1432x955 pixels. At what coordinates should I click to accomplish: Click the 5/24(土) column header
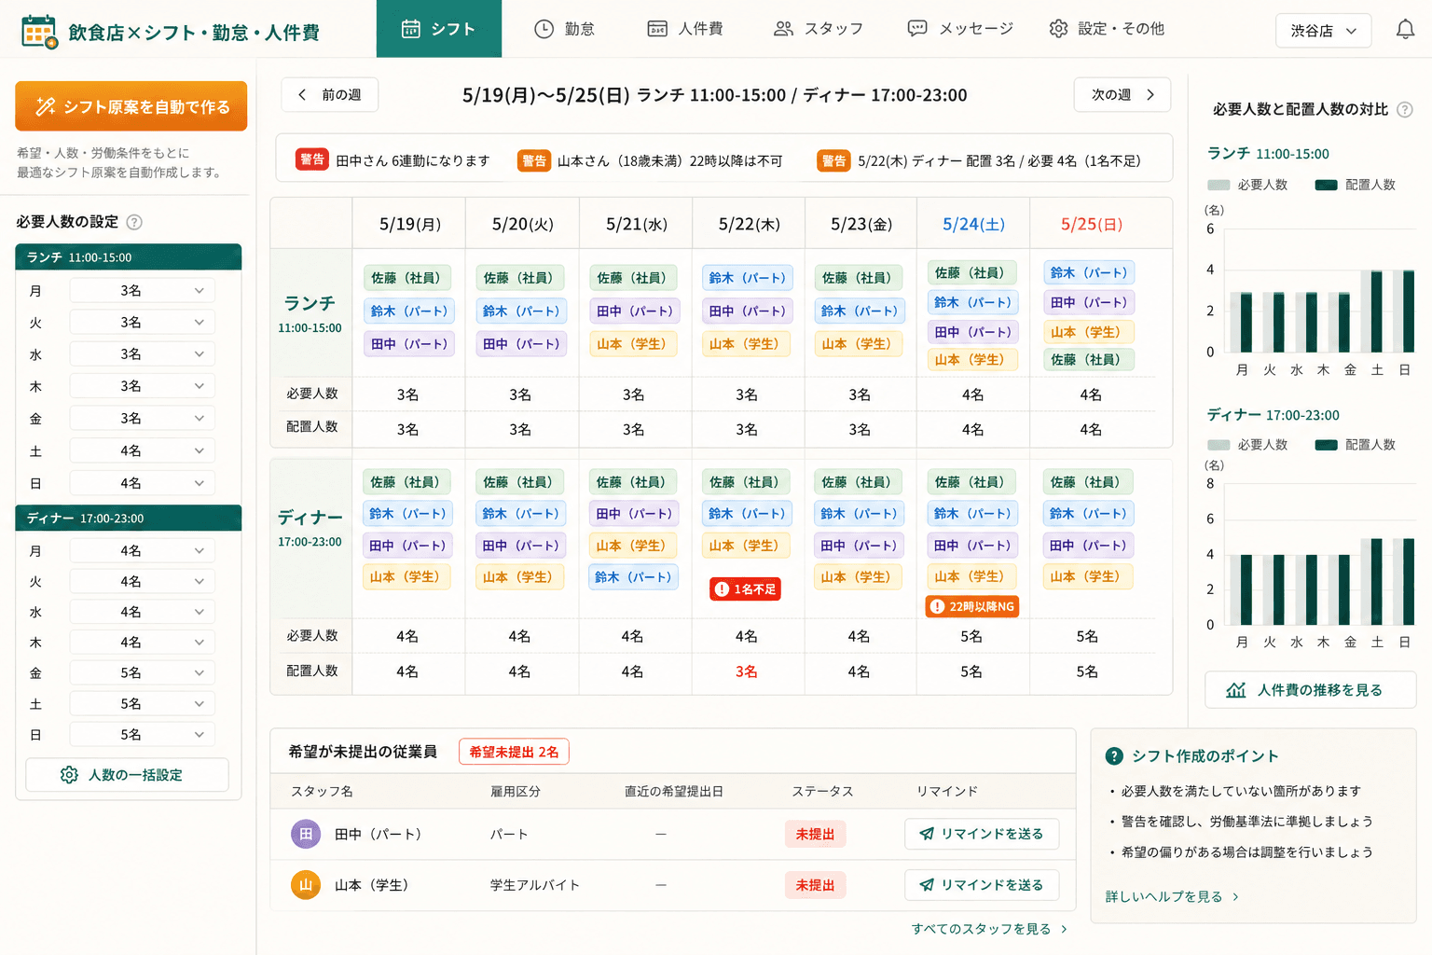[973, 224]
